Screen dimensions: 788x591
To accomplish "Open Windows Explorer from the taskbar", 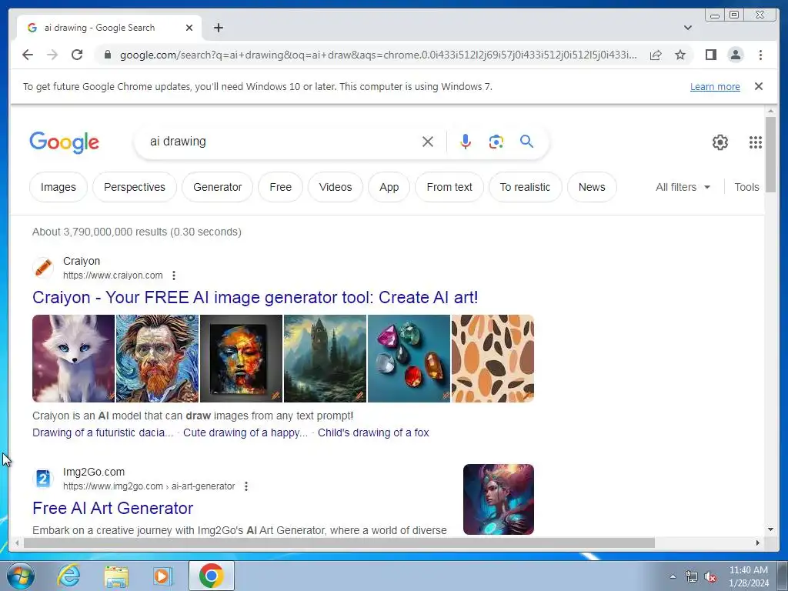I will pyautogui.click(x=116, y=576).
